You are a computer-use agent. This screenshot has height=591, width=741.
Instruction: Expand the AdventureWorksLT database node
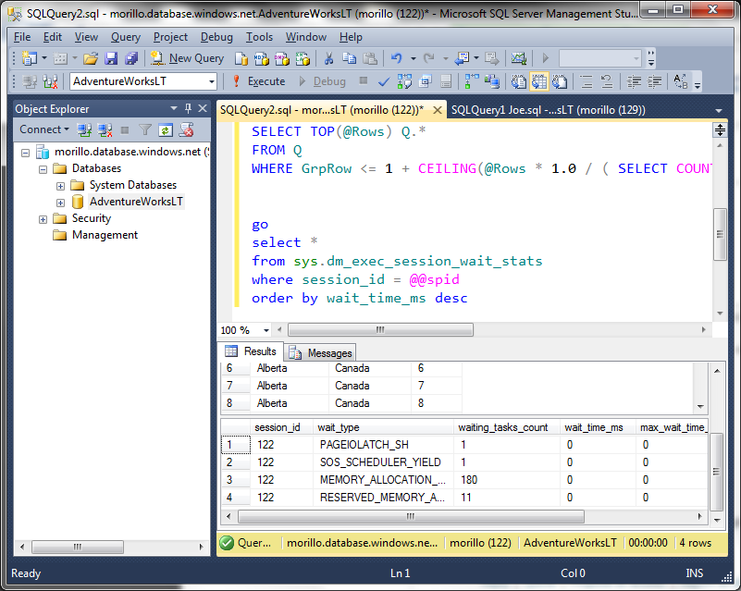pos(60,203)
